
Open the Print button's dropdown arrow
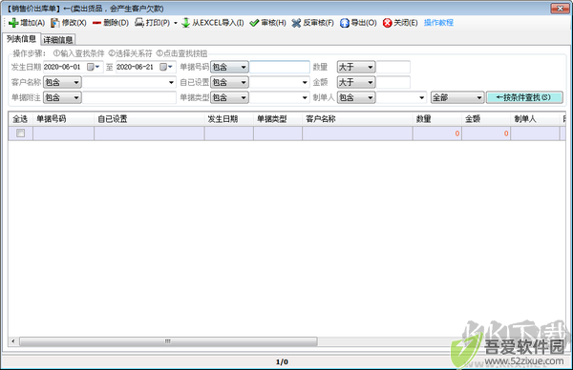tap(176, 23)
